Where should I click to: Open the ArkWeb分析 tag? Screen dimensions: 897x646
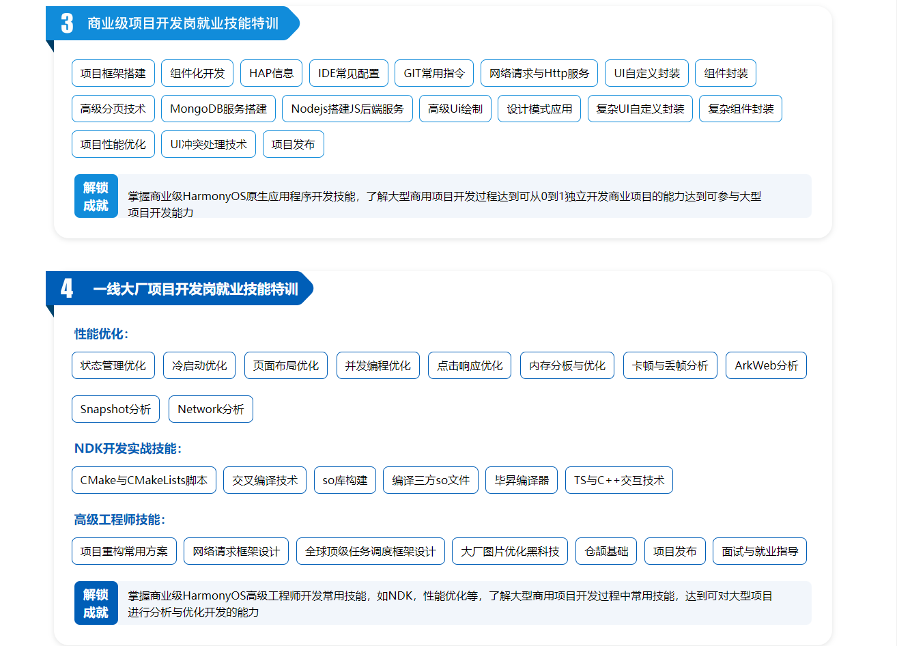point(766,365)
